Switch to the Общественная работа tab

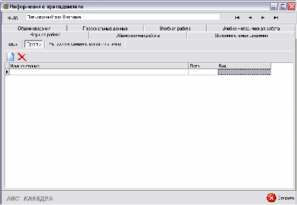[138, 35]
